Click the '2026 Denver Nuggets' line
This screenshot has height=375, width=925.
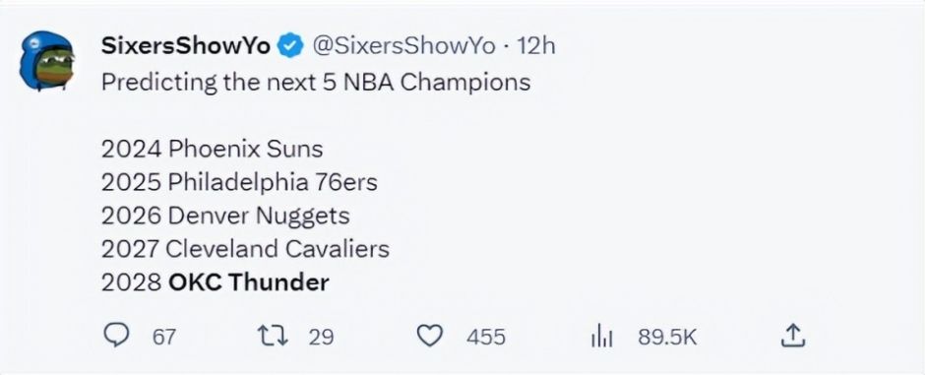[x=225, y=216]
